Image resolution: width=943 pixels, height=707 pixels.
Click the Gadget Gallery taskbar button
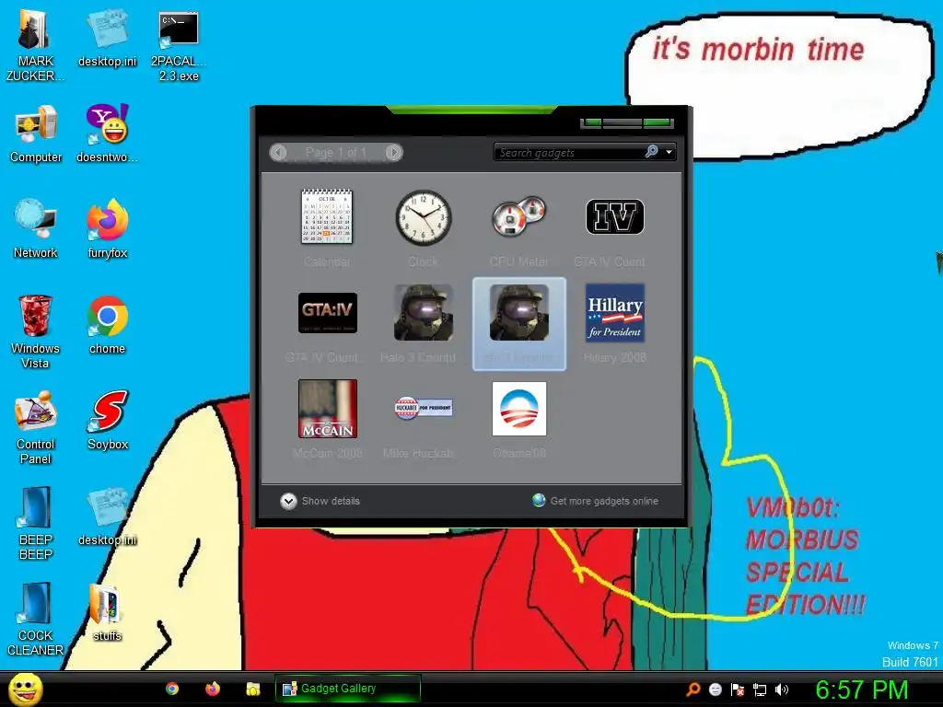347,689
